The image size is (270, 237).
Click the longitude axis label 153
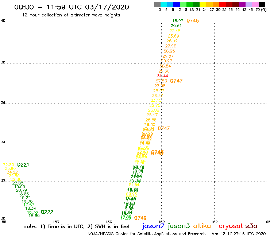pyautogui.click(x=56, y=222)
